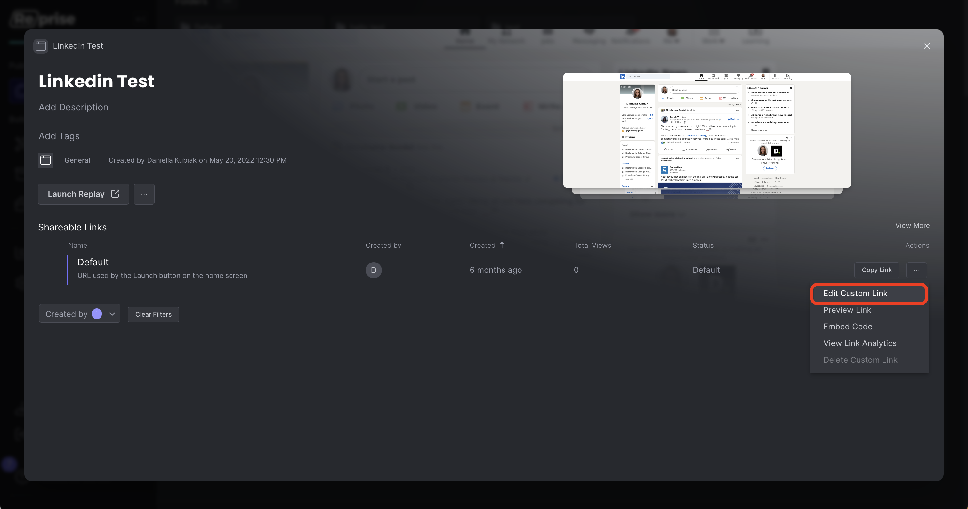Viewport: 968px width, 509px height.
Task: Click the D avatar in the Created by column
Action: click(x=374, y=270)
